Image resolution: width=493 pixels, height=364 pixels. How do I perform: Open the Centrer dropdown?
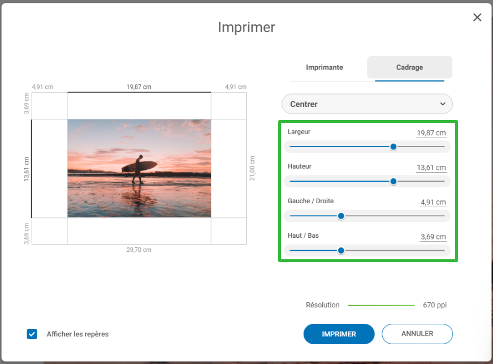pyautogui.click(x=367, y=104)
